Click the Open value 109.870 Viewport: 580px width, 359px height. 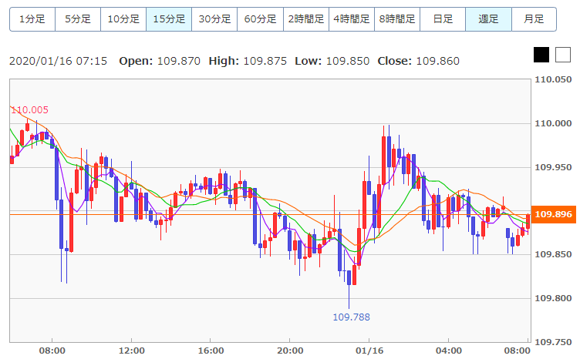[179, 61]
